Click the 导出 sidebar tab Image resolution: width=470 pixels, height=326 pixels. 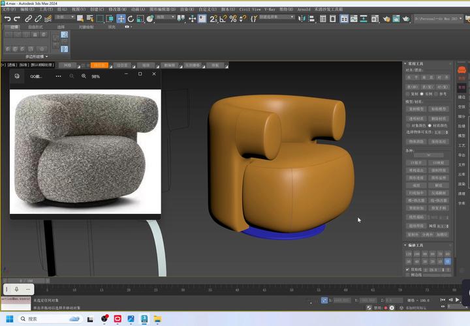click(x=462, y=155)
